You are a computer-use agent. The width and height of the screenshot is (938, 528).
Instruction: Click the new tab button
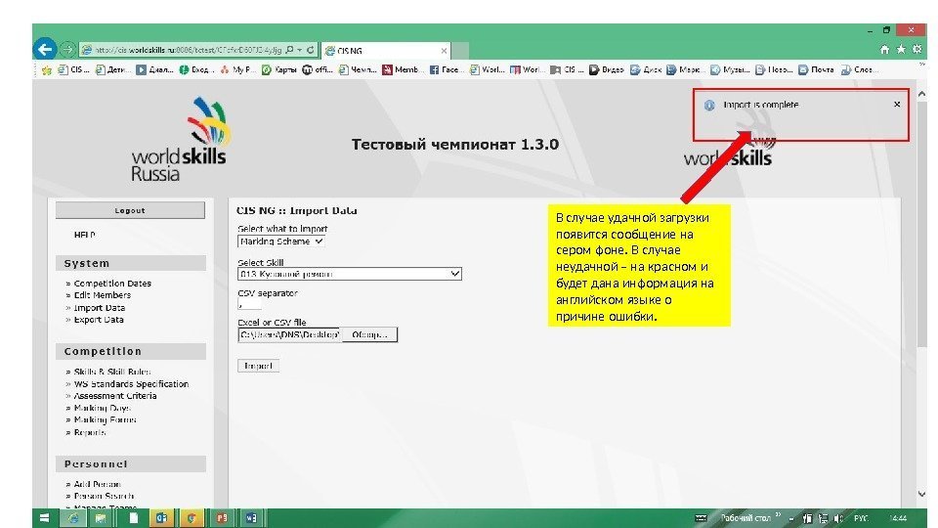point(460,51)
